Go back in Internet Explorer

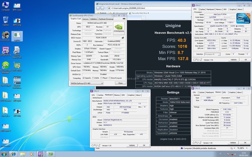pos(98,8)
